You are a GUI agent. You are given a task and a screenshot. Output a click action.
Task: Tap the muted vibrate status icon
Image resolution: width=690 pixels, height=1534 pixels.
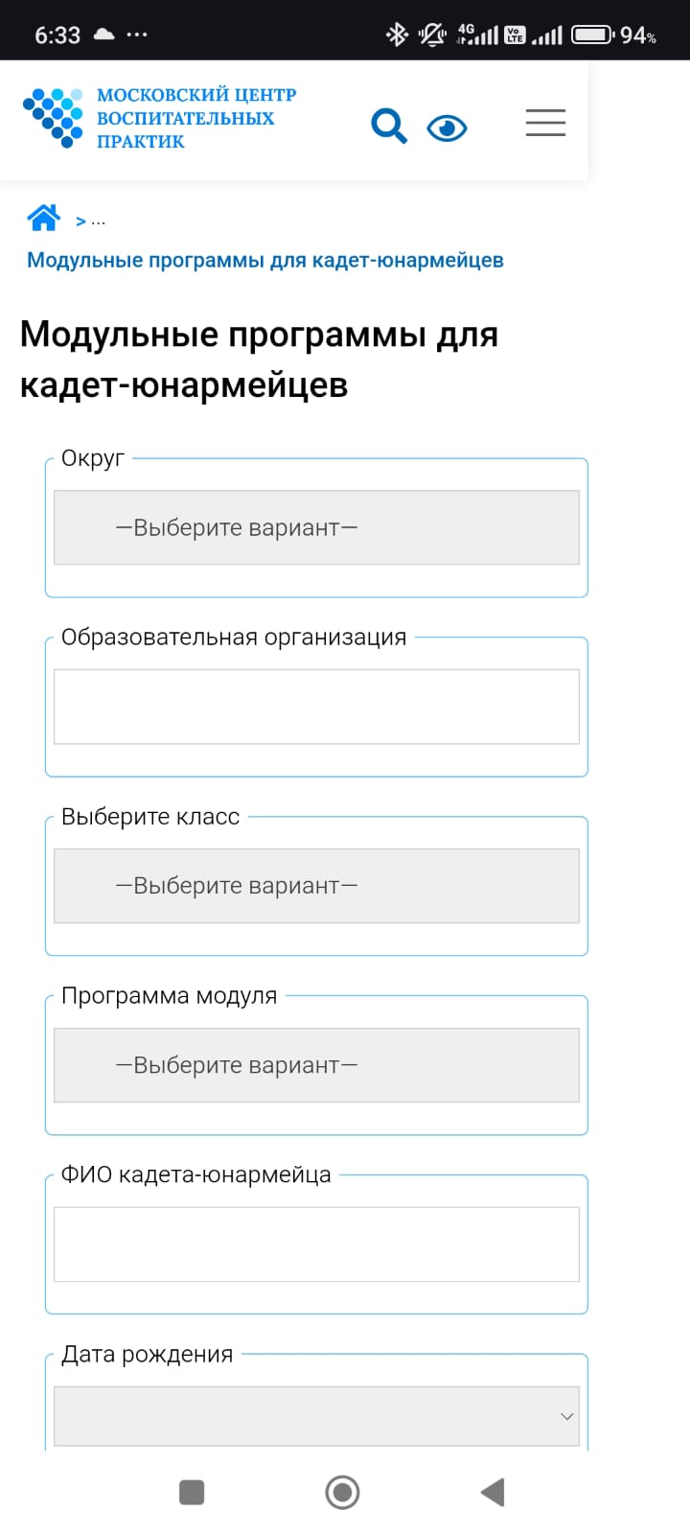[x=432, y=35]
